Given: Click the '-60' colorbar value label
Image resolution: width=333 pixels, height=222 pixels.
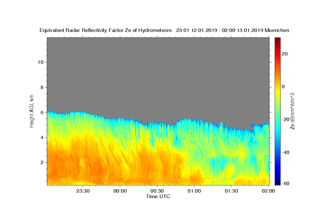Looking at the screenshot, I should click(x=286, y=183).
